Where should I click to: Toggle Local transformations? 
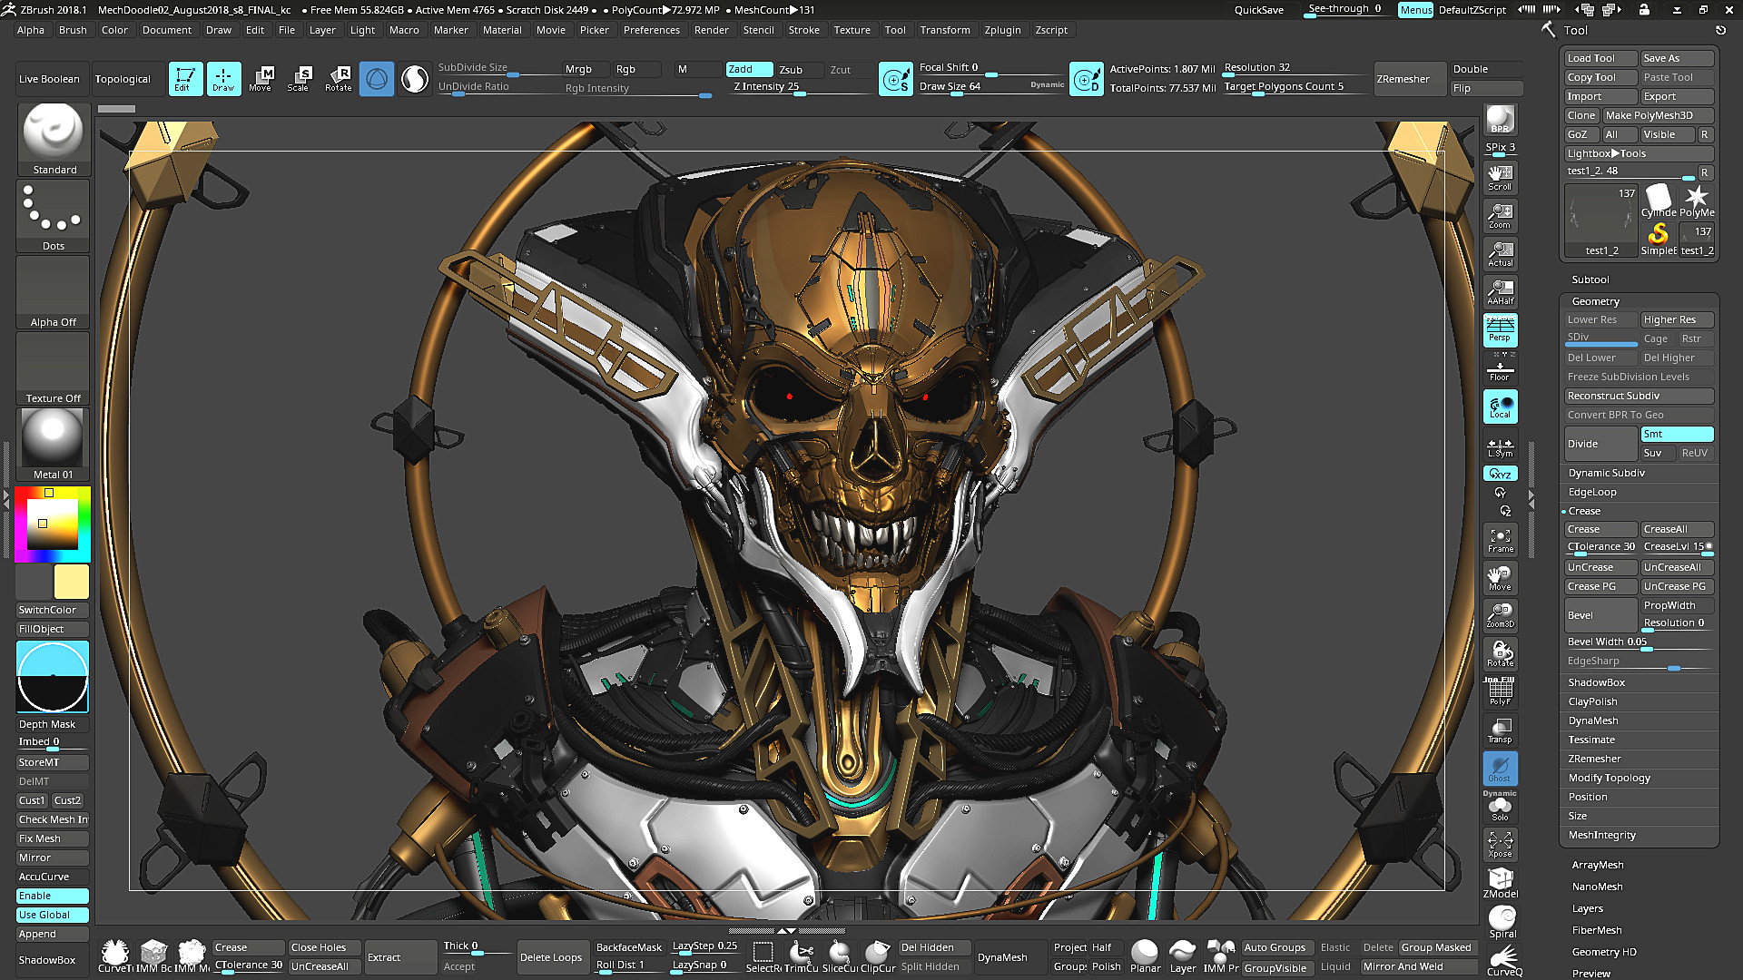[1500, 407]
